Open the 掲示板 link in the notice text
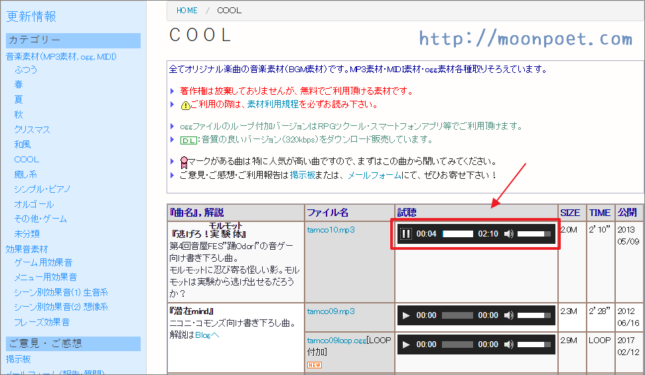 pyautogui.click(x=306, y=176)
